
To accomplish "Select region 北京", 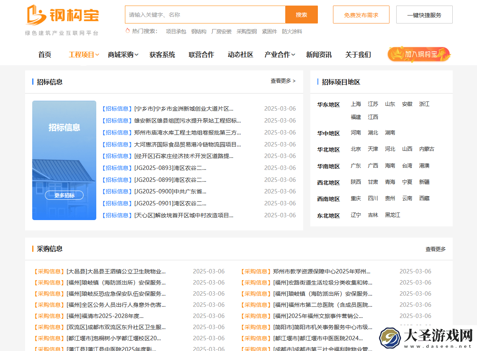I will coord(356,149).
